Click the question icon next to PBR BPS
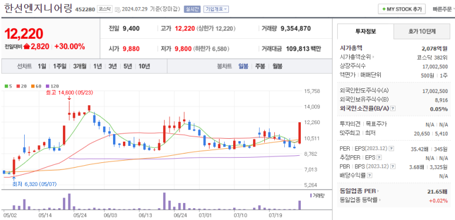Screen dimensions: 455x220 pos(393,166)
